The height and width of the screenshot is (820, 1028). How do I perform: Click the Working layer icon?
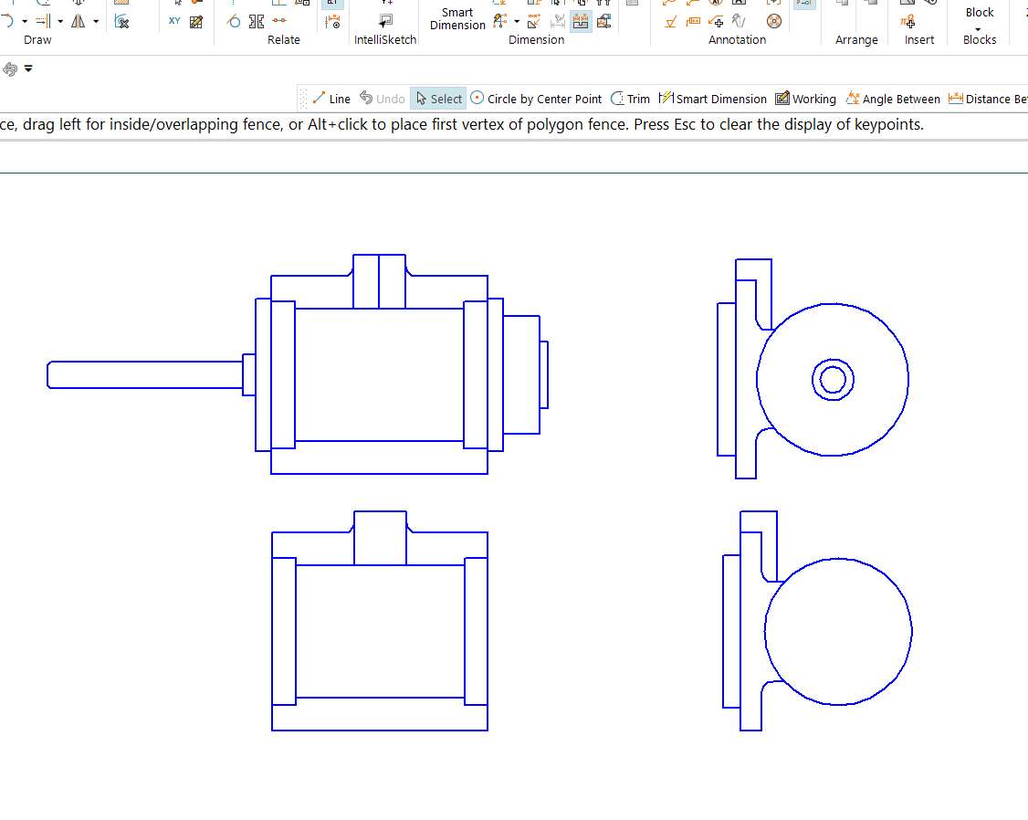pyautogui.click(x=805, y=99)
